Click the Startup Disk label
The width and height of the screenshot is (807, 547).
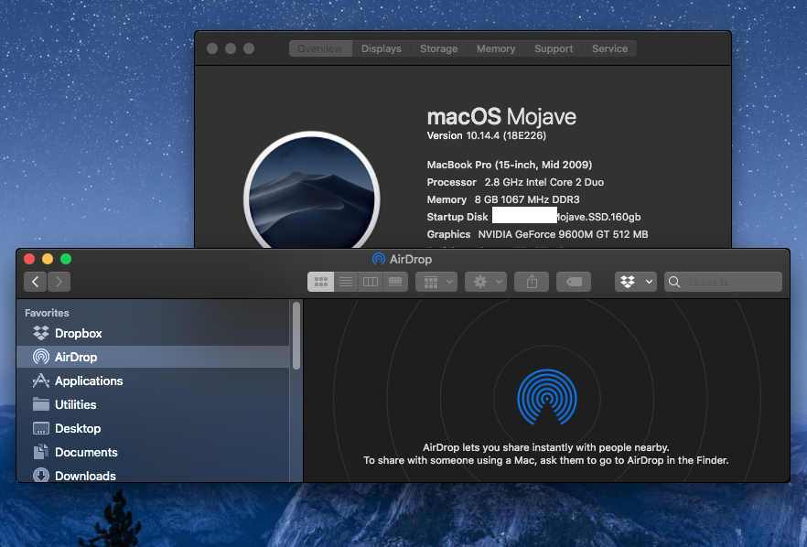tap(457, 217)
